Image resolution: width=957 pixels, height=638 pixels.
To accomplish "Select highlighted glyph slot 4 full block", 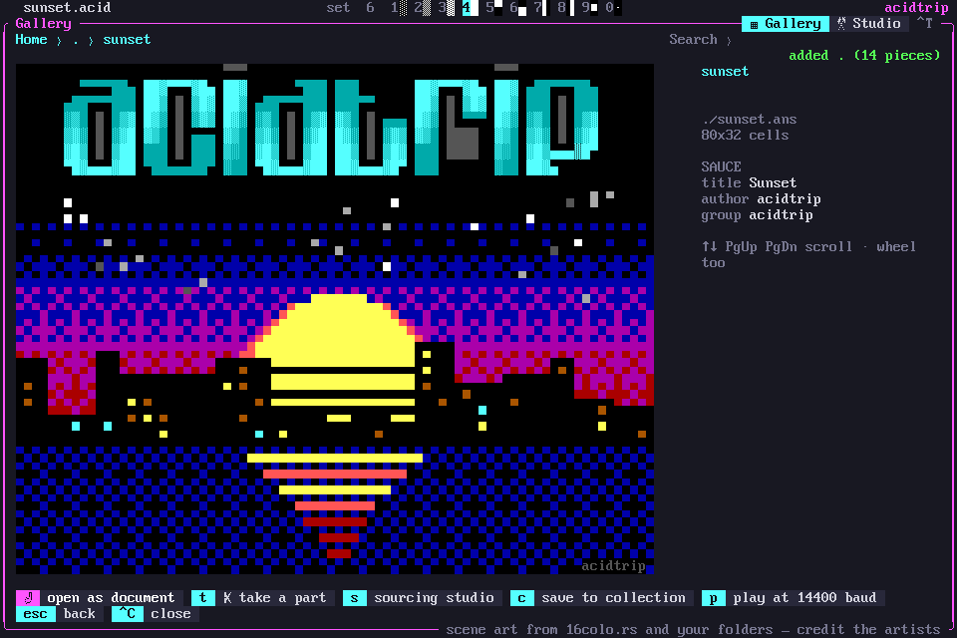I will (x=470, y=8).
